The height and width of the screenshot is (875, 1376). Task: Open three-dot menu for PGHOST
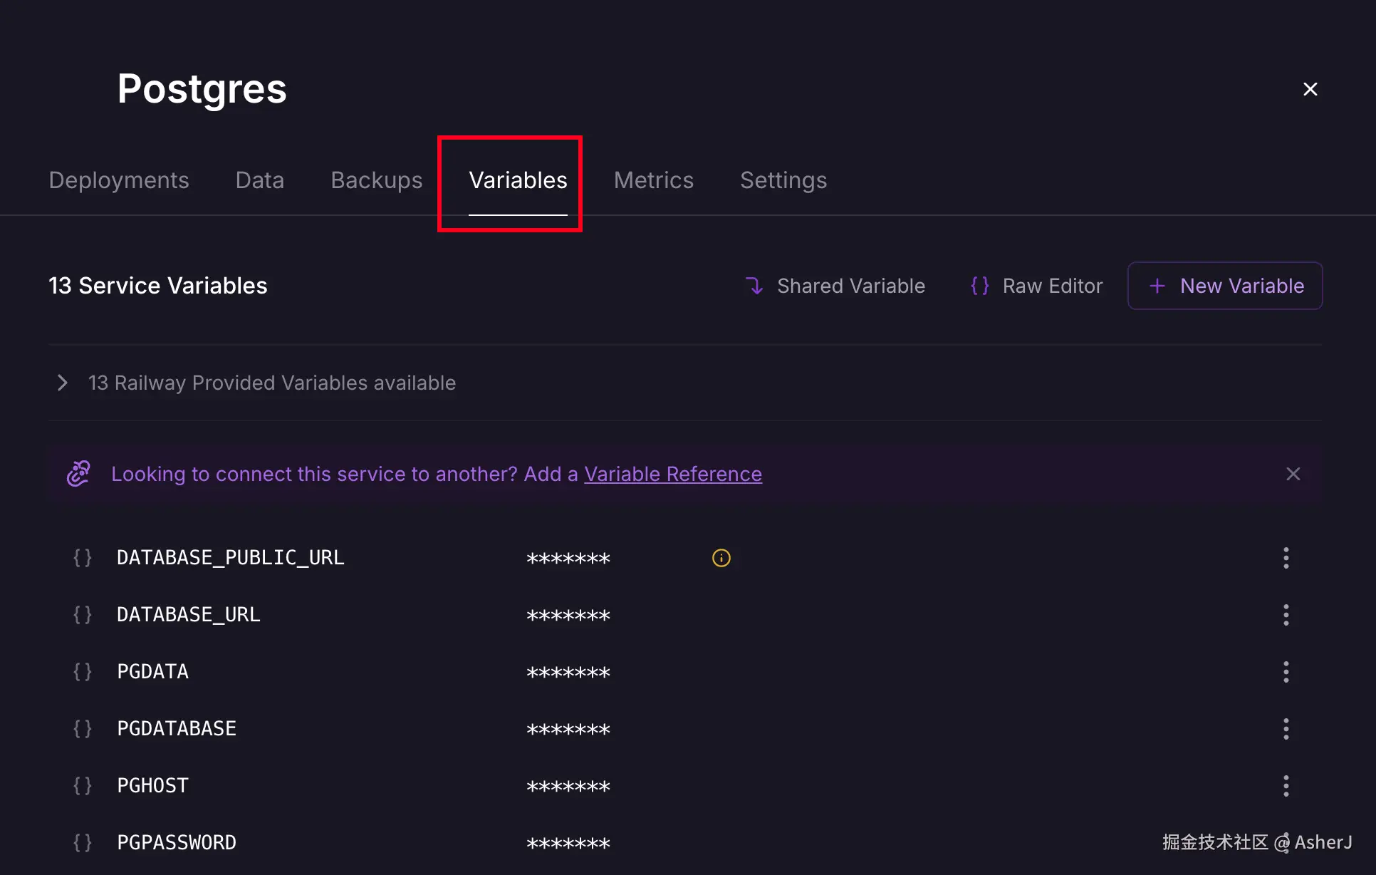[x=1286, y=786]
